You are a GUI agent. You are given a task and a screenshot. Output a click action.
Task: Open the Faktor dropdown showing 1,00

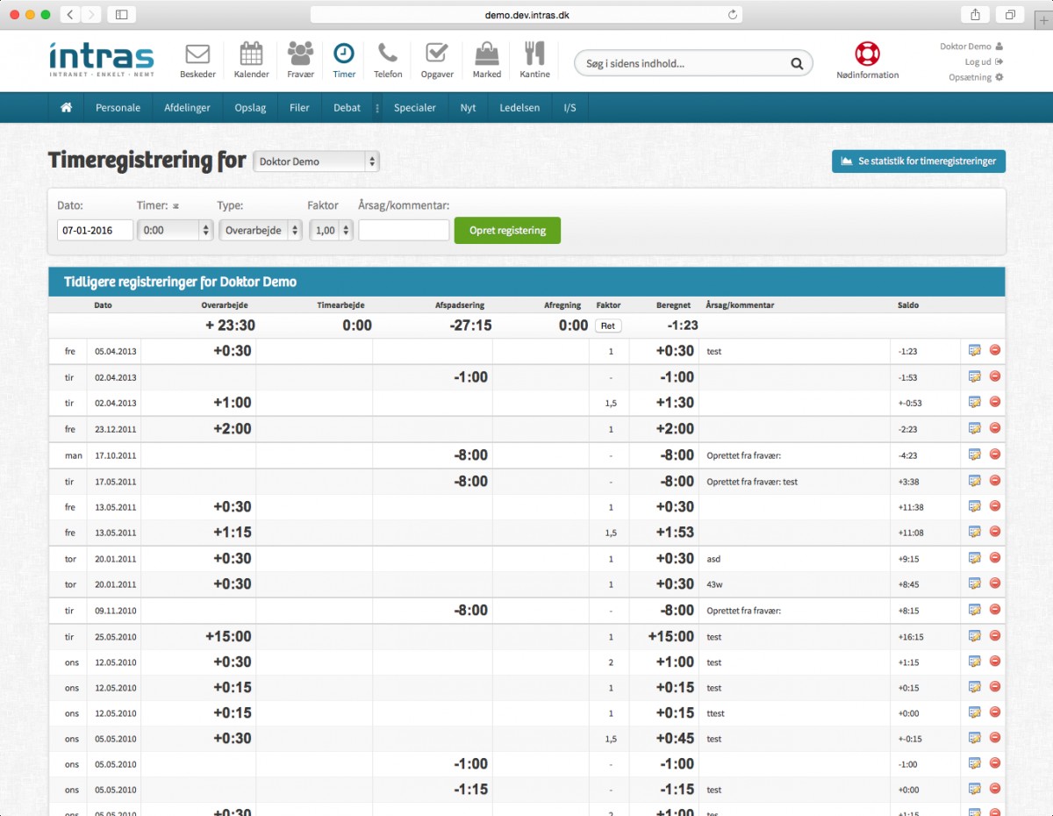[330, 229]
